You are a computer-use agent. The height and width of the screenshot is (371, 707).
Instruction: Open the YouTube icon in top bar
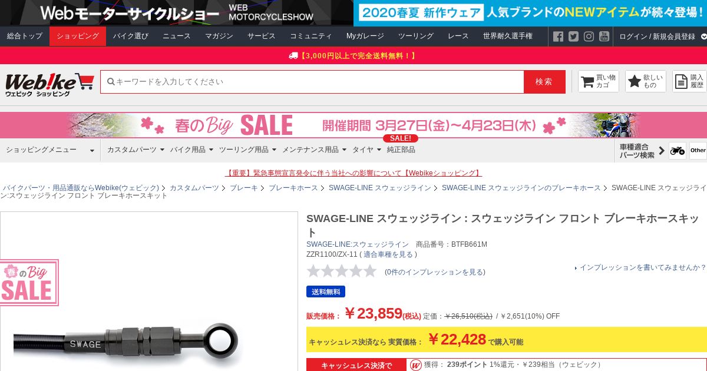(x=604, y=37)
